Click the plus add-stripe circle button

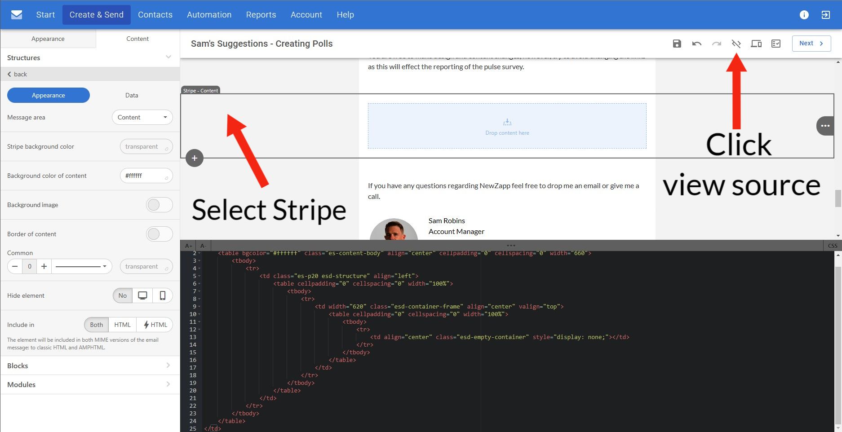click(x=195, y=158)
